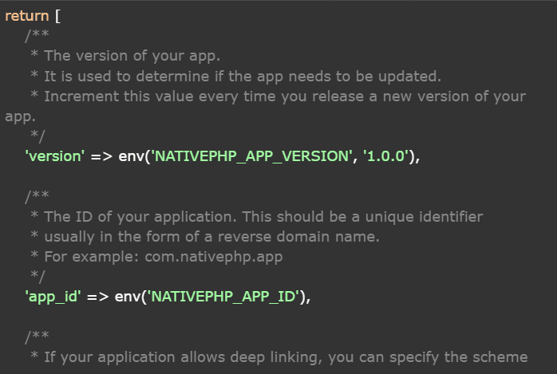Click the arrow operator after 'app_id'
557x374 pixels.
click(95, 297)
